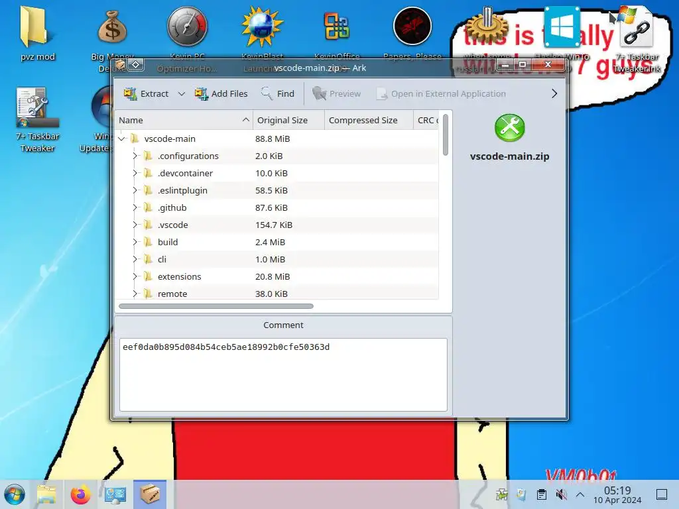Open the pvz mod desktop folder

coord(38,34)
